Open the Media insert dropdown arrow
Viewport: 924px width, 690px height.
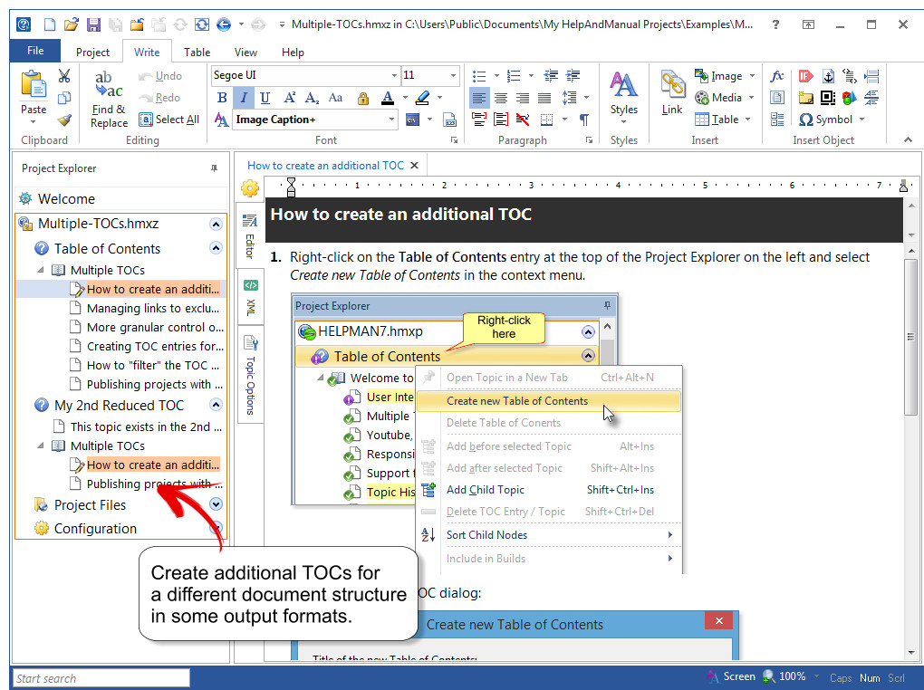(x=751, y=98)
